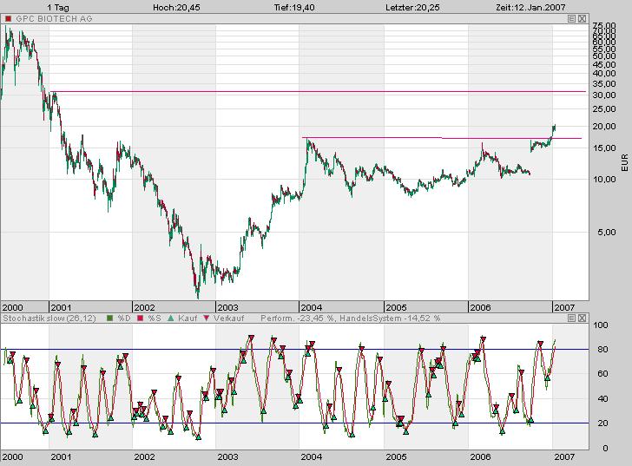
Task: Click the HandelsSystem -14,52 % value
Action: click(x=390, y=318)
